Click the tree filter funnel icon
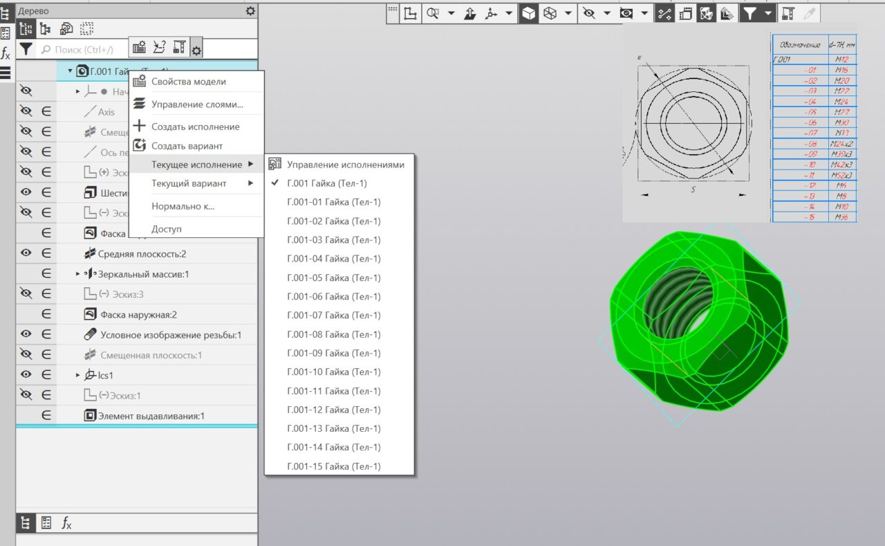 click(x=26, y=50)
